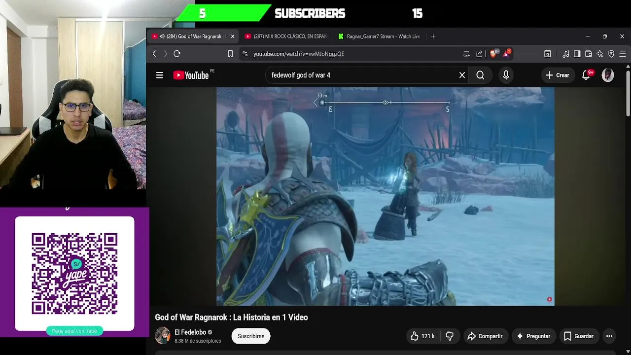The width and height of the screenshot is (631, 355).
Task: Click the Compartir share button
Action: pos(485,336)
